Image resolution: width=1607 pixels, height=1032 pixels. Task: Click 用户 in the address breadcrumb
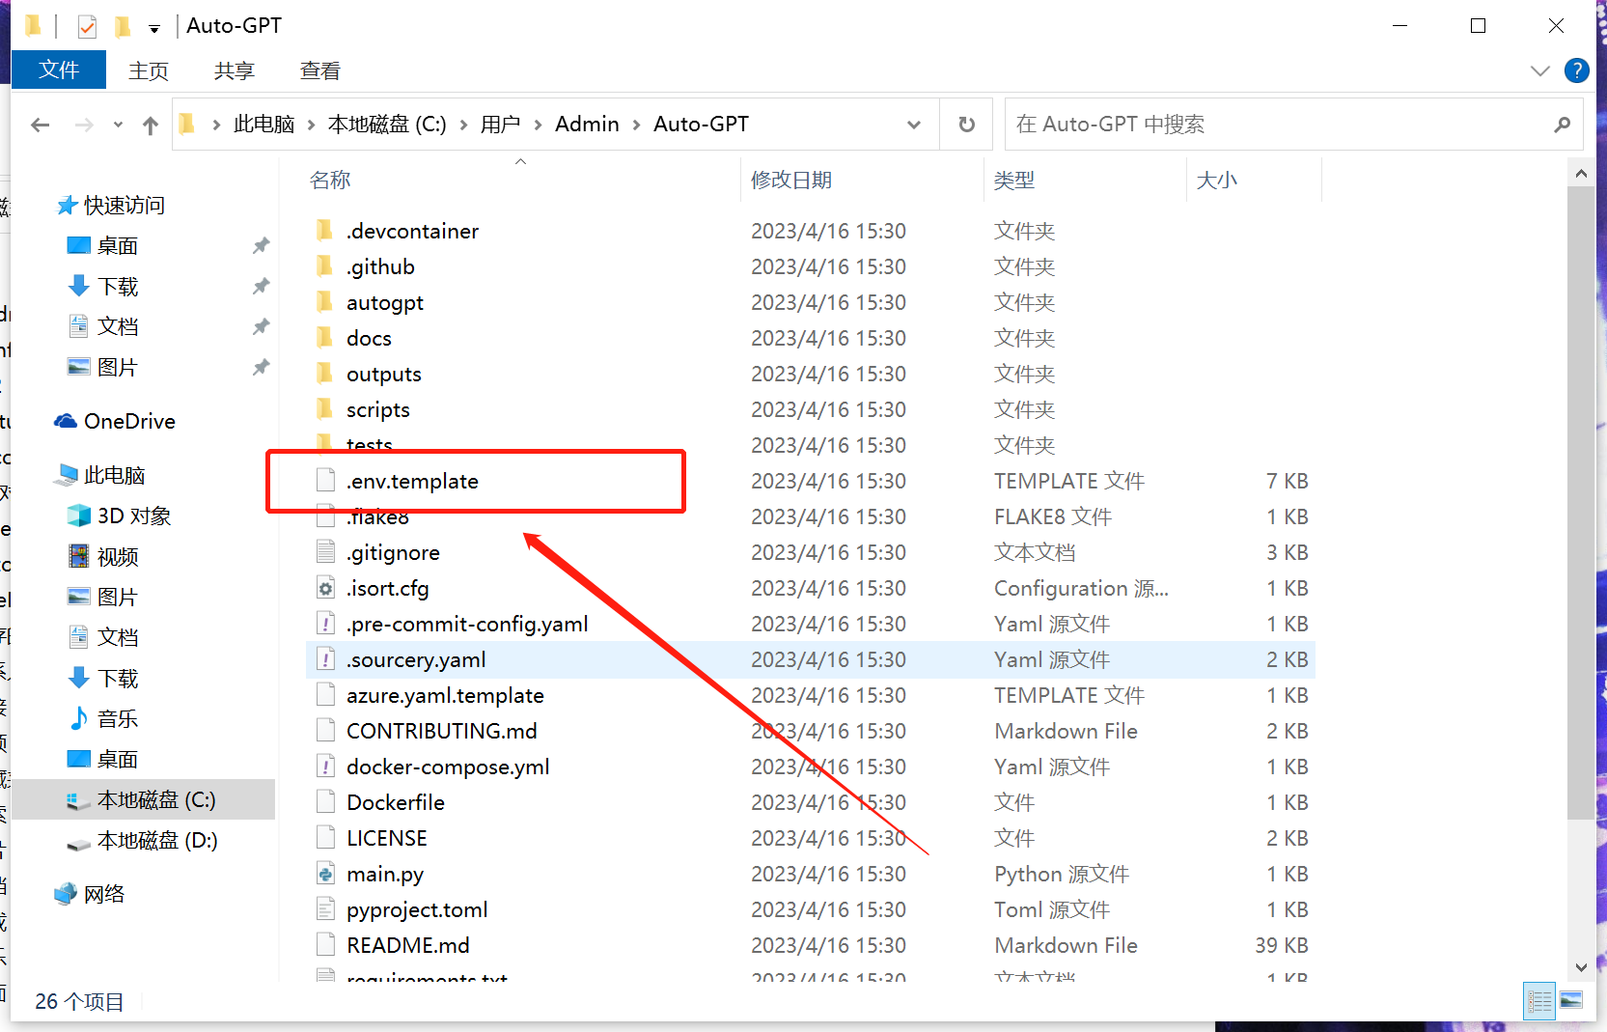pyautogui.click(x=500, y=125)
